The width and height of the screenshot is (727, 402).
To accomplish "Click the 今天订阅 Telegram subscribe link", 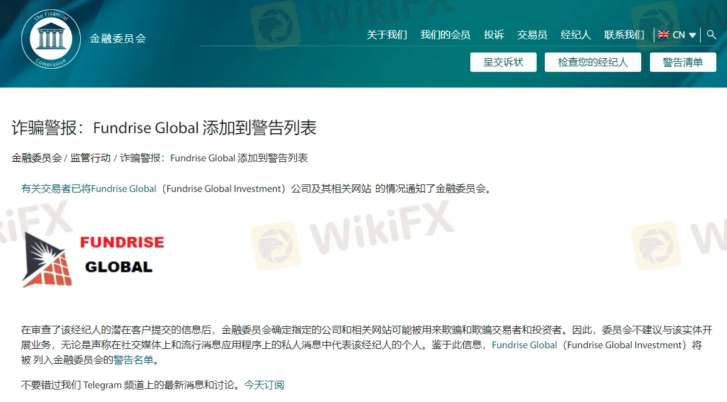I will pyautogui.click(x=264, y=385).
